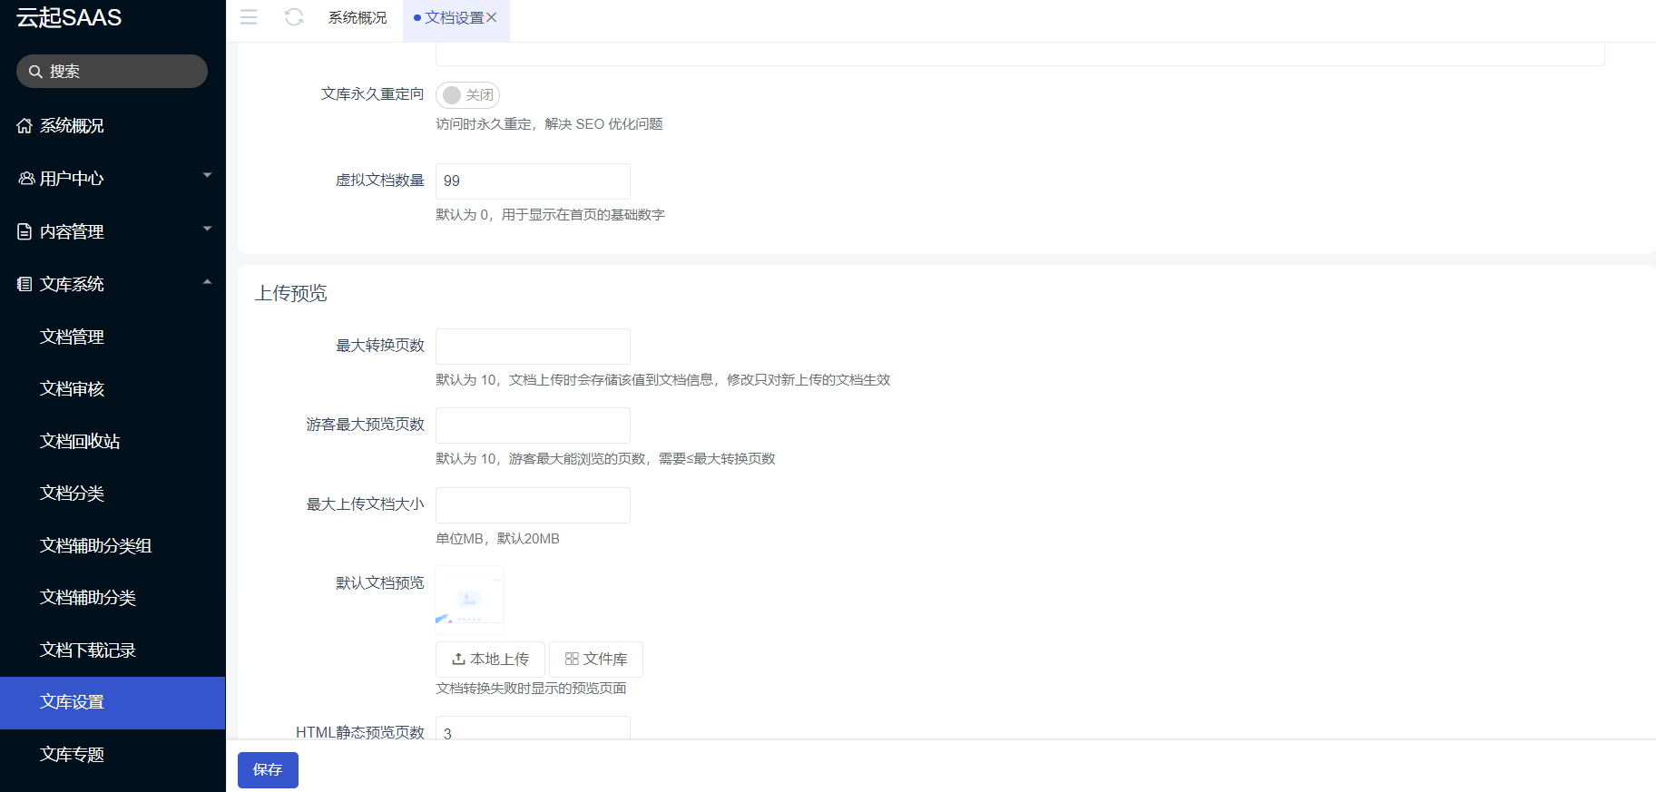The height and width of the screenshot is (792, 1656).
Task: Expand the 用户中心 menu arrow
Action: click(x=207, y=175)
